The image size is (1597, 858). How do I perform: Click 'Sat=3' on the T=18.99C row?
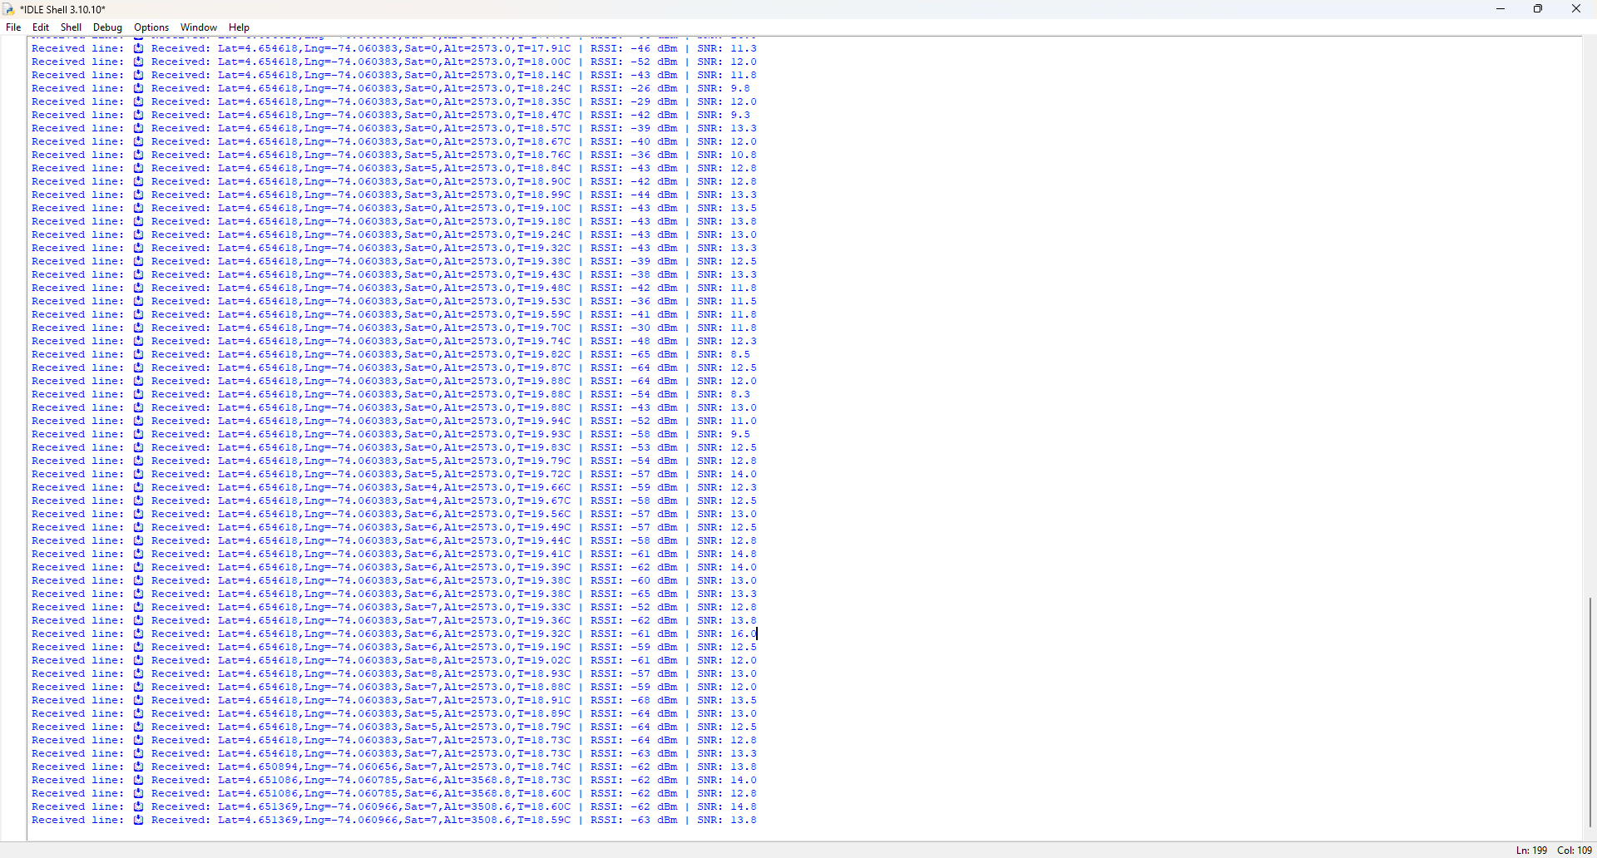[421, 195]
